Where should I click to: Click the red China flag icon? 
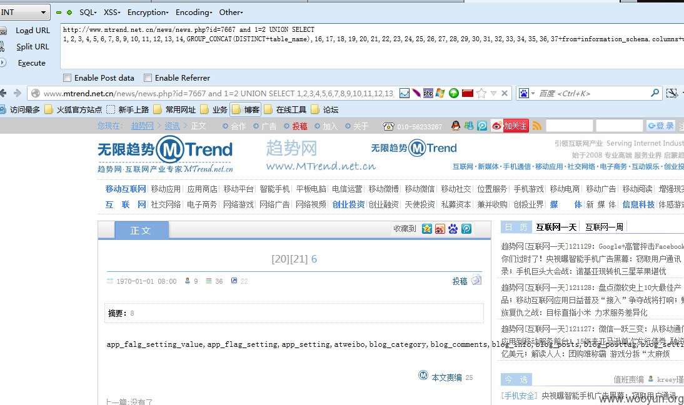(x=468, y=93)
